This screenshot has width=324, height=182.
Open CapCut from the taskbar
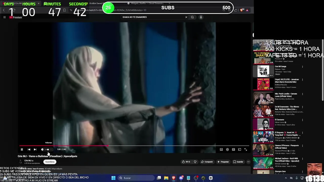pos(211,178)
